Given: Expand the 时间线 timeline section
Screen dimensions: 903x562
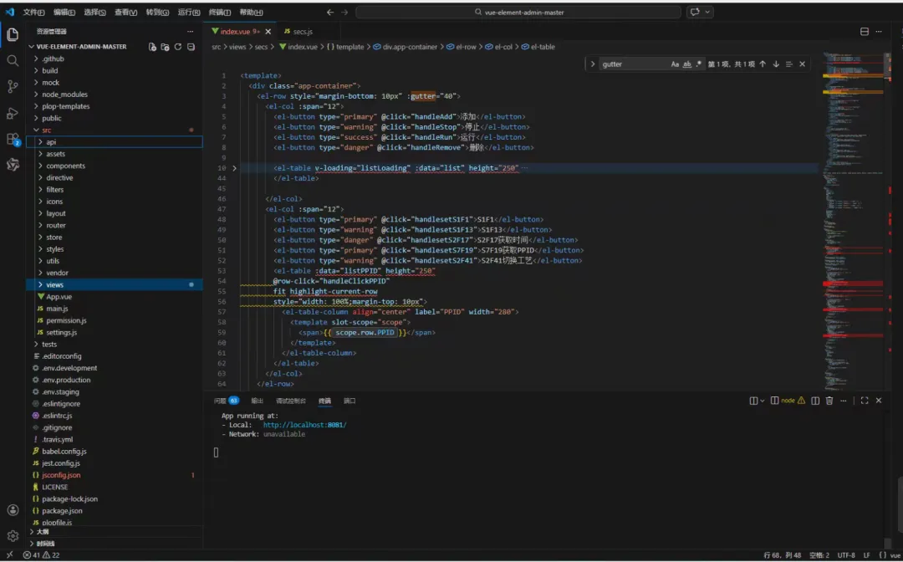Looking at the screenshot, I should click(x=115, y=544).
